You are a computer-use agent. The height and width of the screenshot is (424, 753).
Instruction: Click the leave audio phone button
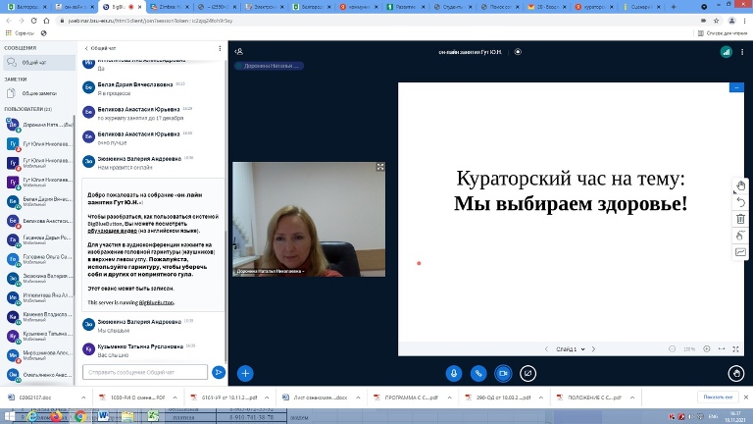478,373
